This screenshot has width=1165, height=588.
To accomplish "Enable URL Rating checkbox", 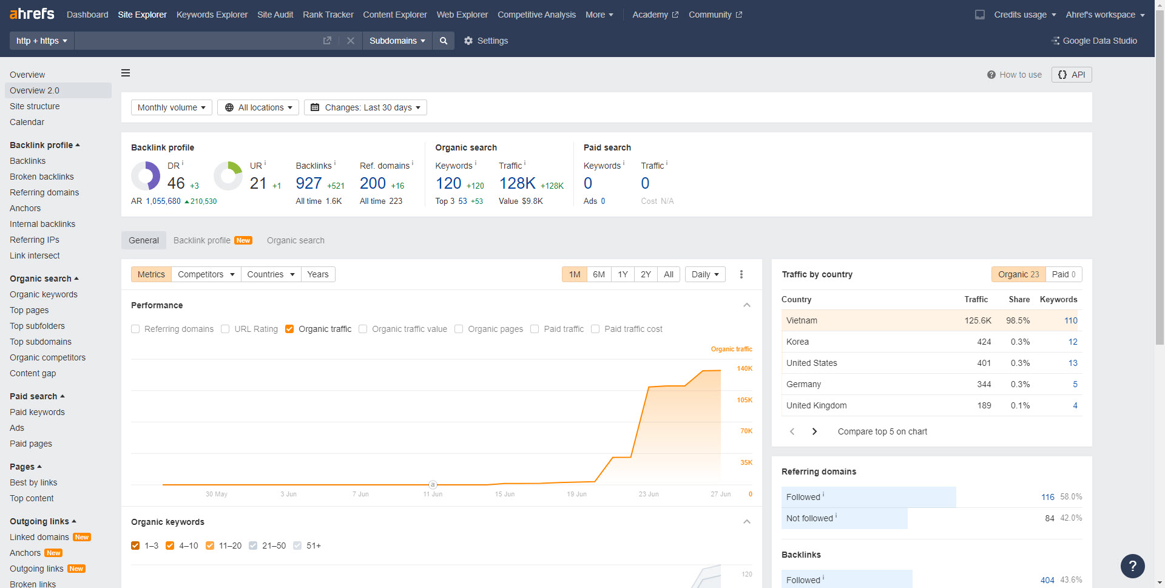I will [225, 329].
